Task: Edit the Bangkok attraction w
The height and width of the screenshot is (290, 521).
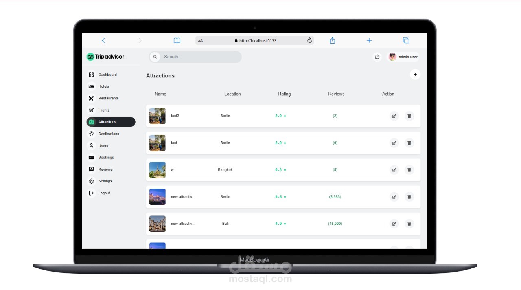Action: (x=394, y=170)
